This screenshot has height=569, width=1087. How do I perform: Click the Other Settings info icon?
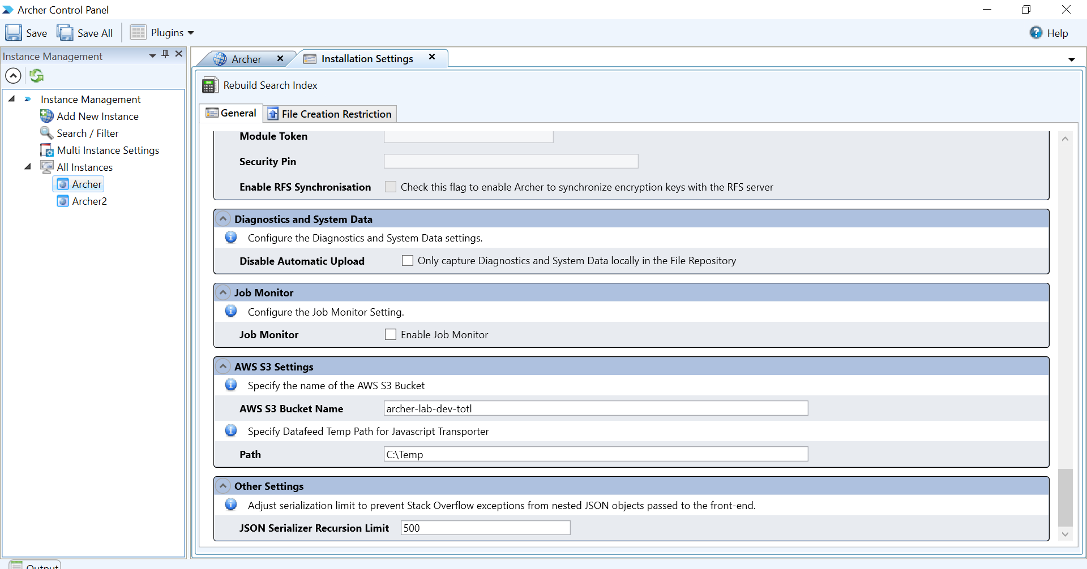click(x=231, y=505)
